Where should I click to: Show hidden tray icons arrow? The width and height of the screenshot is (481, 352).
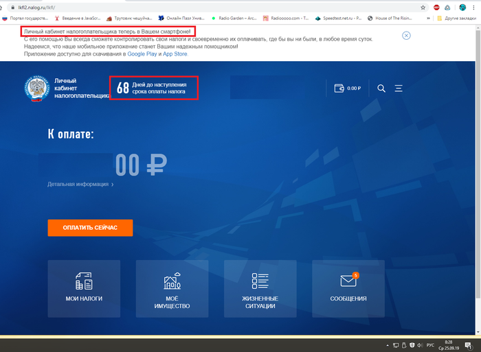(388, 345)
